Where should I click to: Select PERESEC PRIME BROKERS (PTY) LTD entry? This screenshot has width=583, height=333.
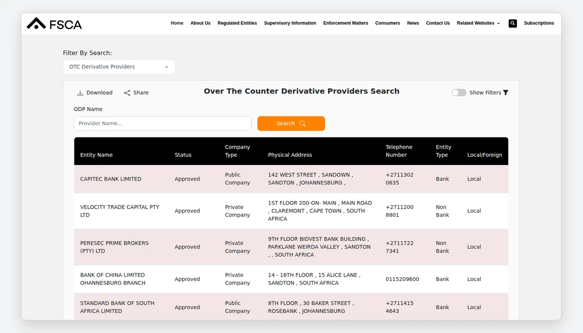click(114, 247)
